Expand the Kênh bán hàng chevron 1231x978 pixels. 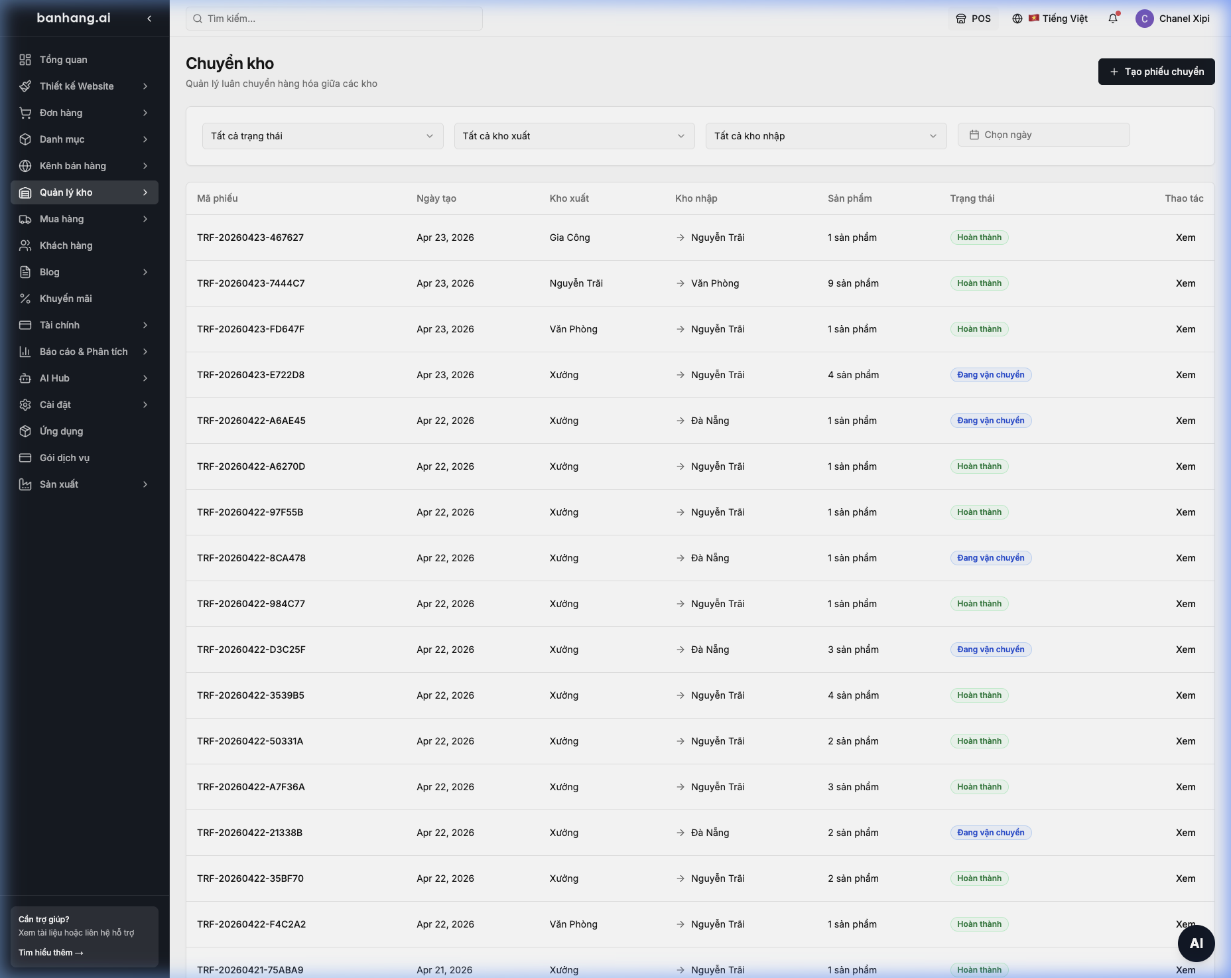pos(145,166)
